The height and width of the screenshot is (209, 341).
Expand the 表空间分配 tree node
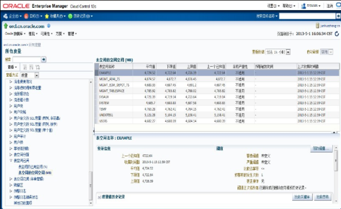click(x=11, y=154)
